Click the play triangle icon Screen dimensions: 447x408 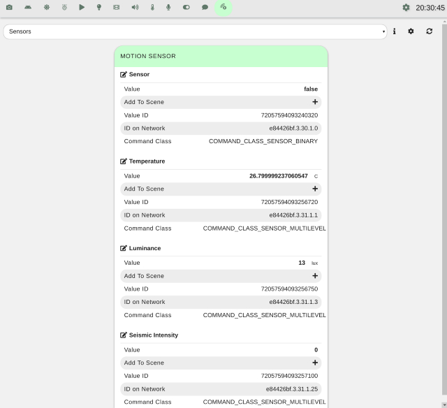[82, 7]
